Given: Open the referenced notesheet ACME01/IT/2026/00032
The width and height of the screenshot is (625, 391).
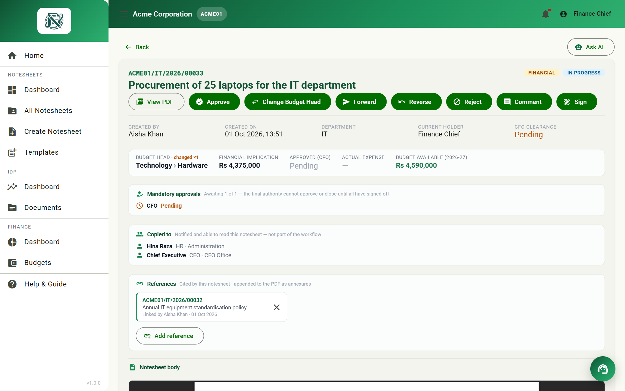Looking at the screenshot, I should coord(172,300).
